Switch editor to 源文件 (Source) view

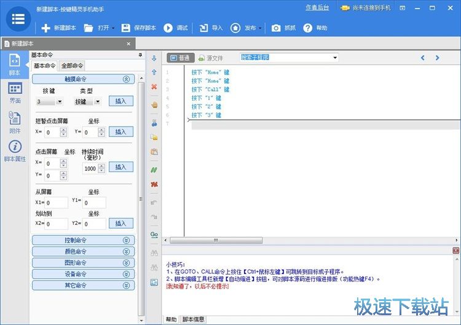(211, 58)
